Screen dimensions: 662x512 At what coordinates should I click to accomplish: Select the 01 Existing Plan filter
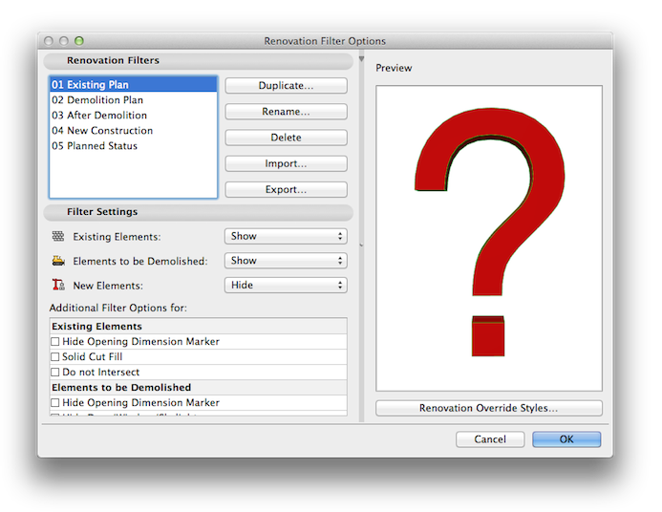pos(134,84)
